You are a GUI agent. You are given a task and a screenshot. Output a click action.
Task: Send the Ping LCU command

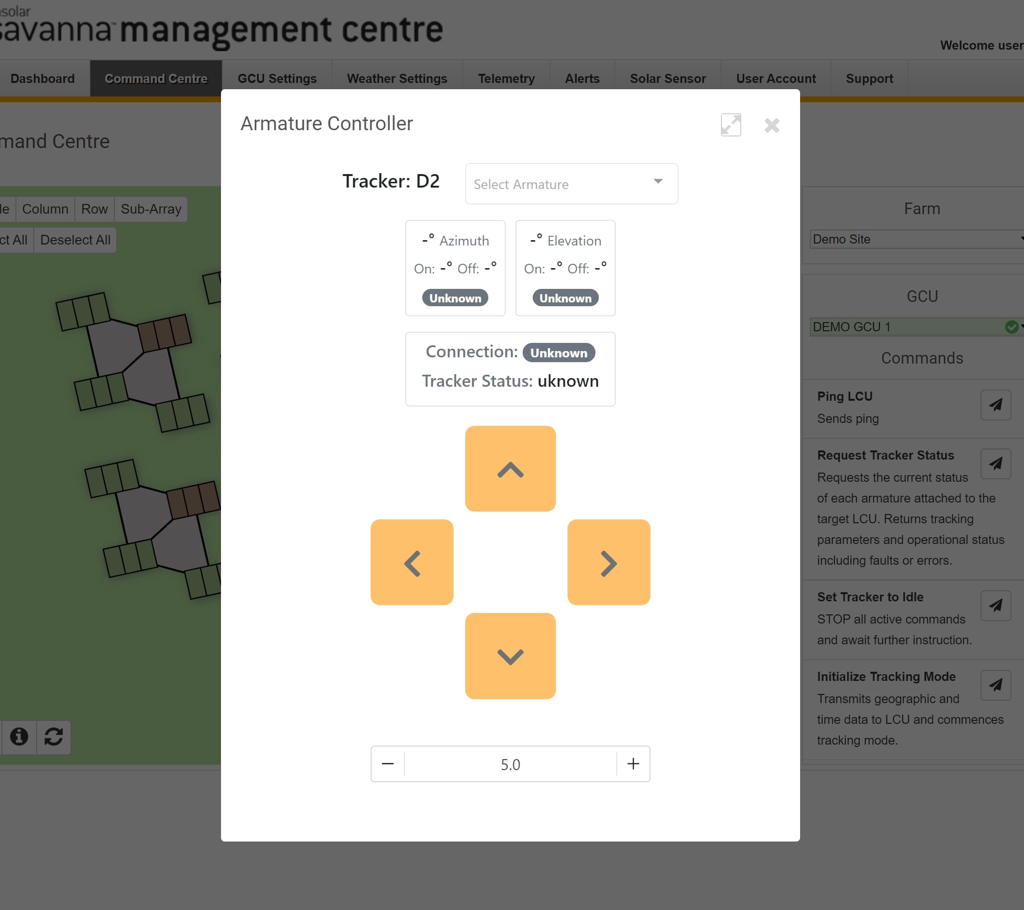995,405
